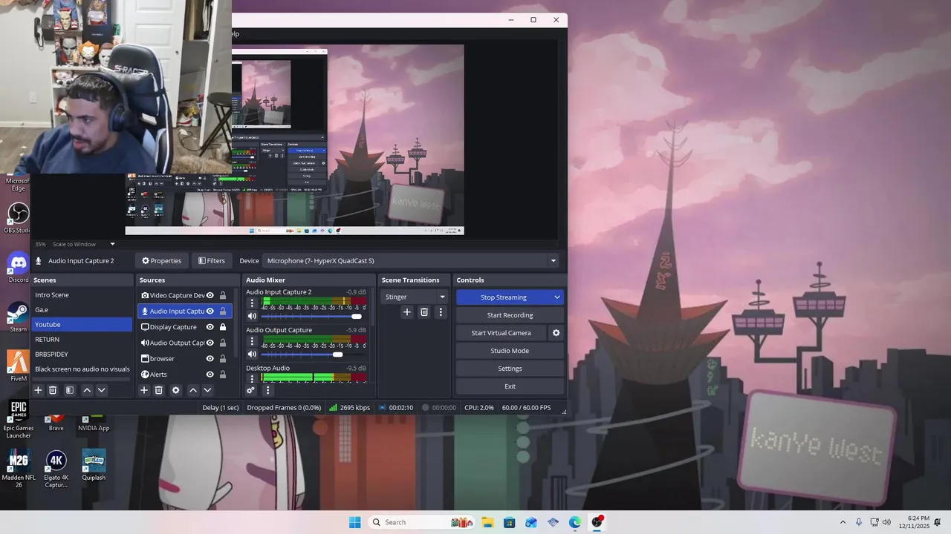
Task: Click Stop Streaming
Action: tap(503, 297)
